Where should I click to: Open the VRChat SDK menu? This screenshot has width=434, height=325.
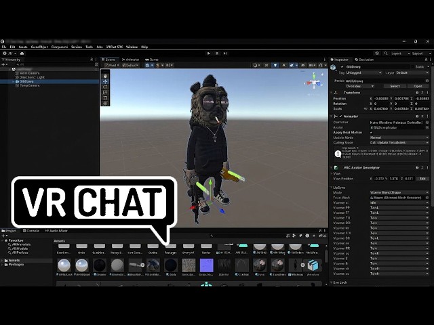tap(115, 47)
